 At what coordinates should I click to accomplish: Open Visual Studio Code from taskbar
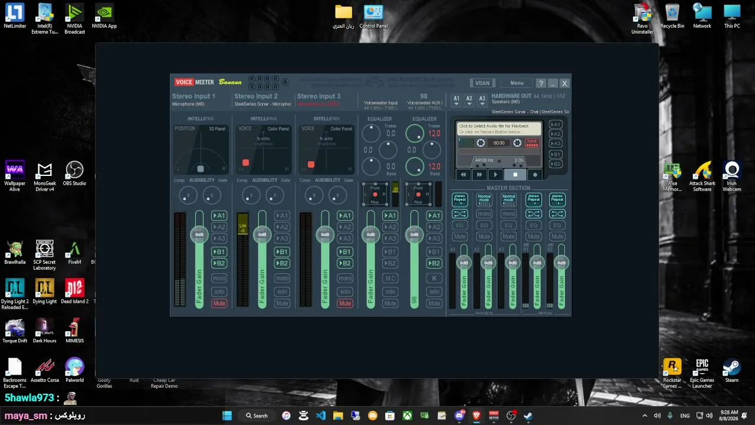click(x=321, y=416)
